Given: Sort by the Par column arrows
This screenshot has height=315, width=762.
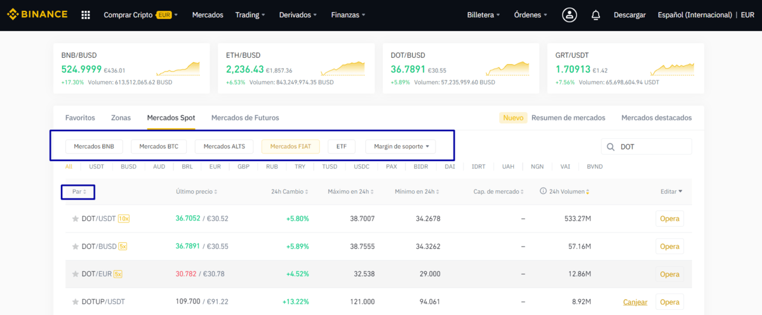Looking at the screenshot, I should (x=84, y=191).
